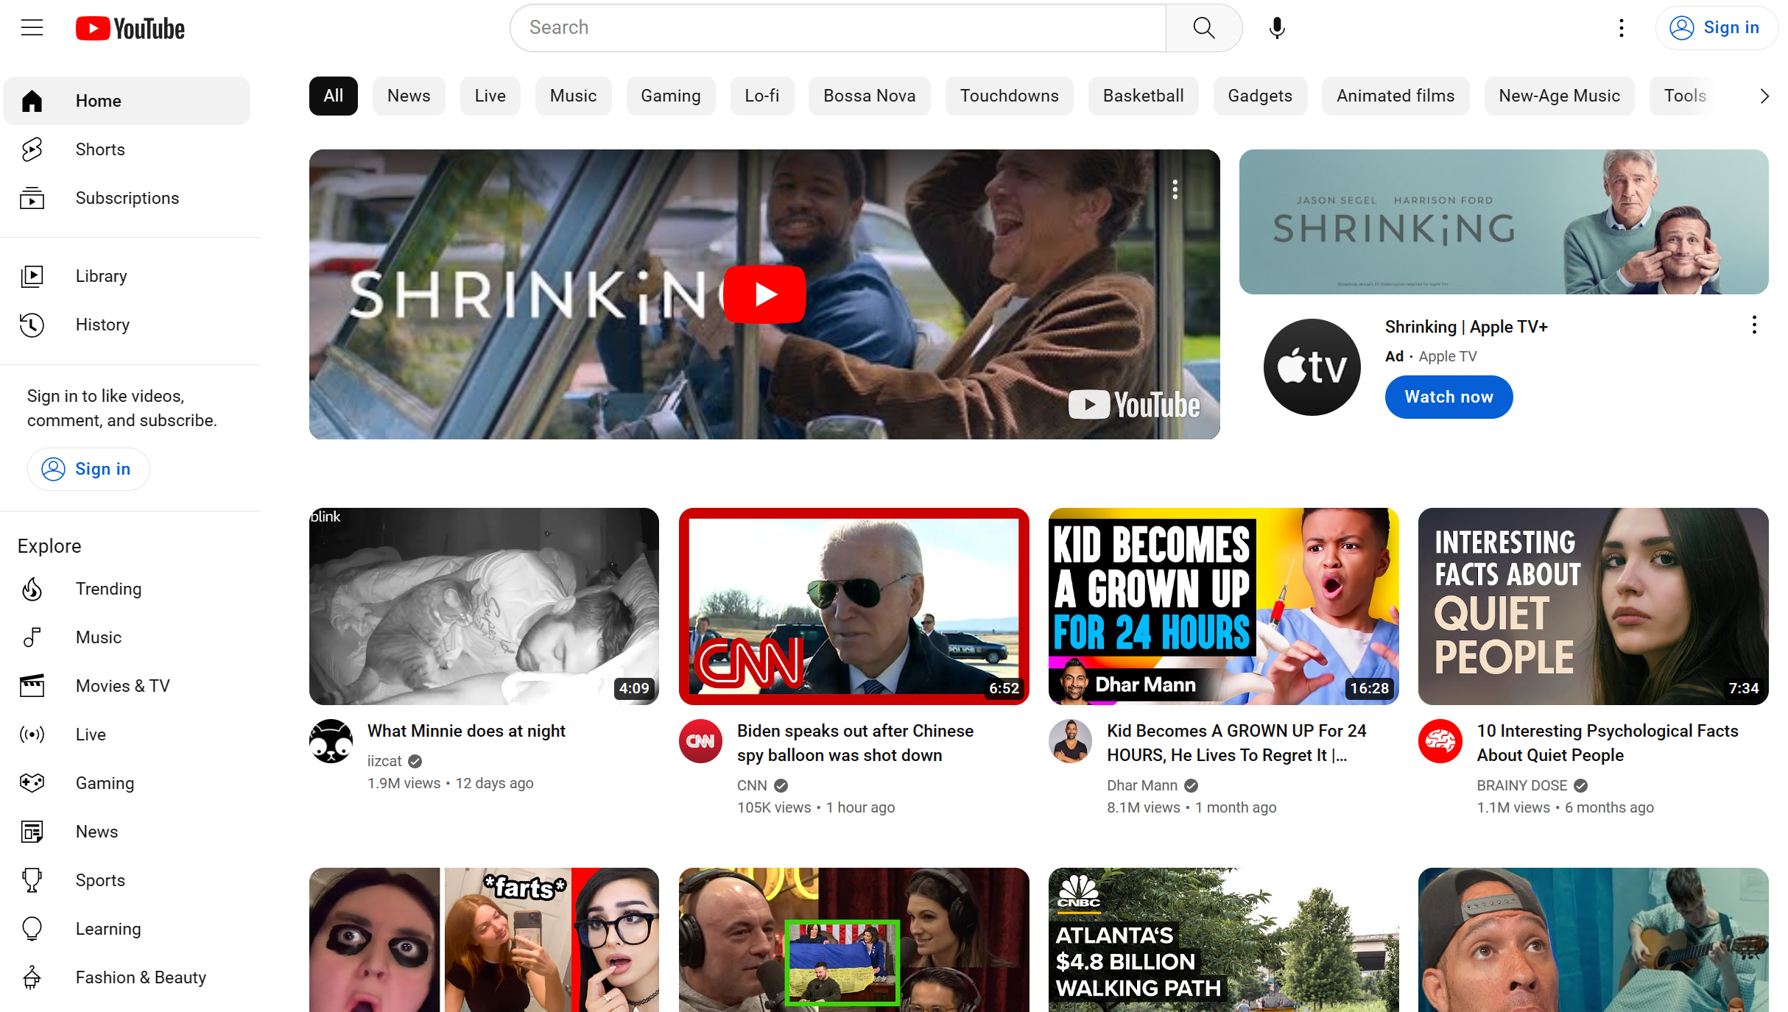Open 10 Interesting Psychological Facts title
The image size is (1788, 1012).
tap(1608, 743)
